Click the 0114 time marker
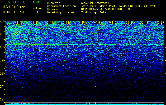This screenshot has height=105, width=166. point(66,23)
